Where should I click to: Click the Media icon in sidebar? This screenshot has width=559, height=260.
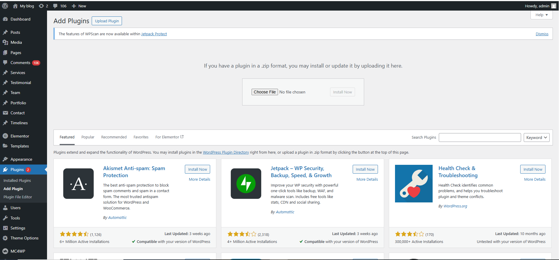tap(5, 42)
